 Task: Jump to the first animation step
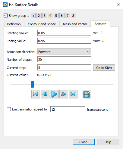tap(36, 94)
